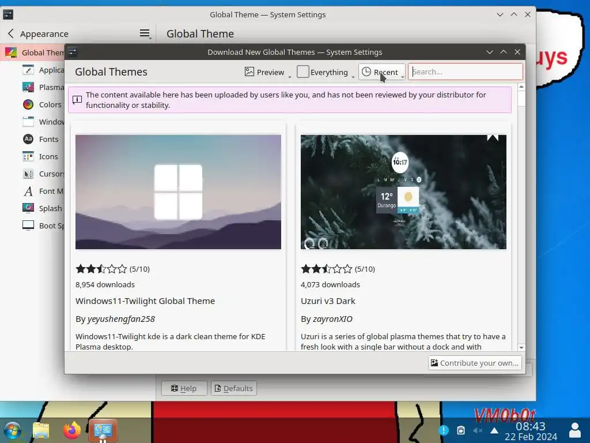Launch Firefox from the taskbar

pos(71,430)
